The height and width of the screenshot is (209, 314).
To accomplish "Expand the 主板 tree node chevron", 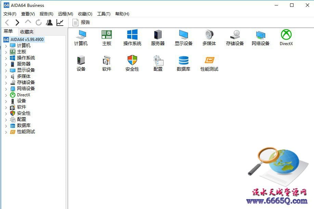I will click(6, 52).
